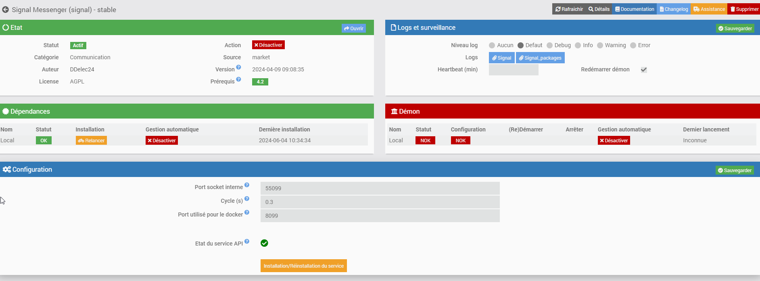The width and height of the screenshot is (760, 281).
Task: Click the Actif status badge
Action: 78,46
